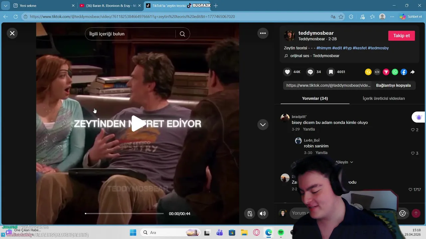This screenshot has width=426, height=239.
Task: Like bradpitt' comment heart
Action: (413, 130)
